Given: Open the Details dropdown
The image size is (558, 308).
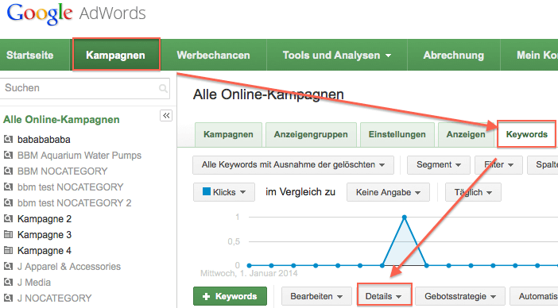Looking at the screenshot, I should point(384,296).
